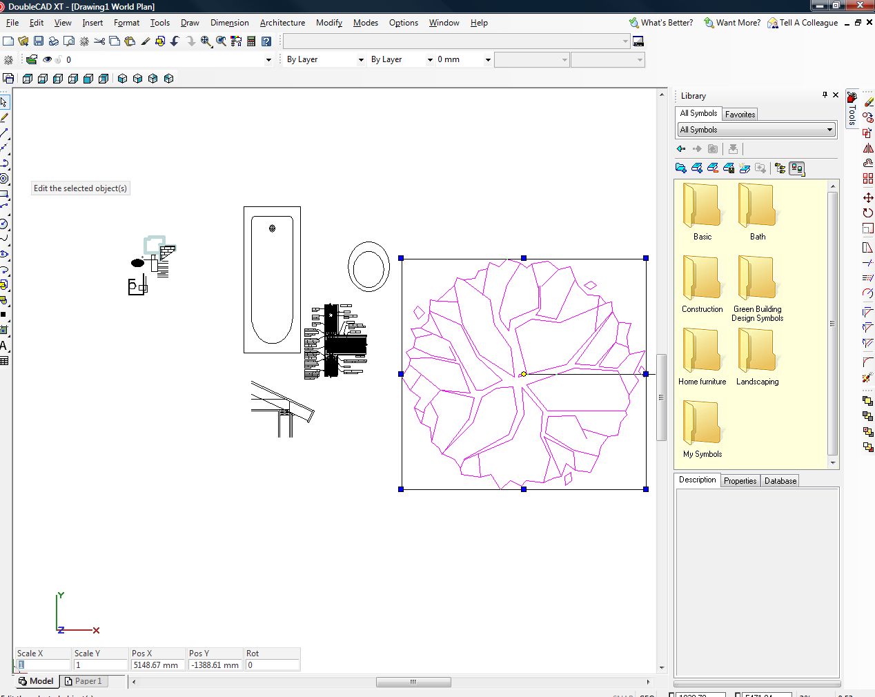This screenshot has height=697, width=875.
Task: Open the Tools side tab
Action: click(x=852, y=109)
